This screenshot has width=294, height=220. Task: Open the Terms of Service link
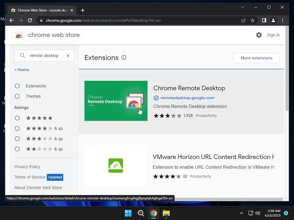click(x=30, y=177)
